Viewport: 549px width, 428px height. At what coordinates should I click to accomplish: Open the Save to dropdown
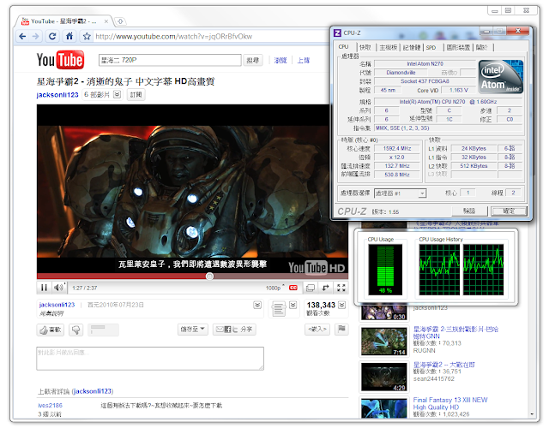pos(193,329)
